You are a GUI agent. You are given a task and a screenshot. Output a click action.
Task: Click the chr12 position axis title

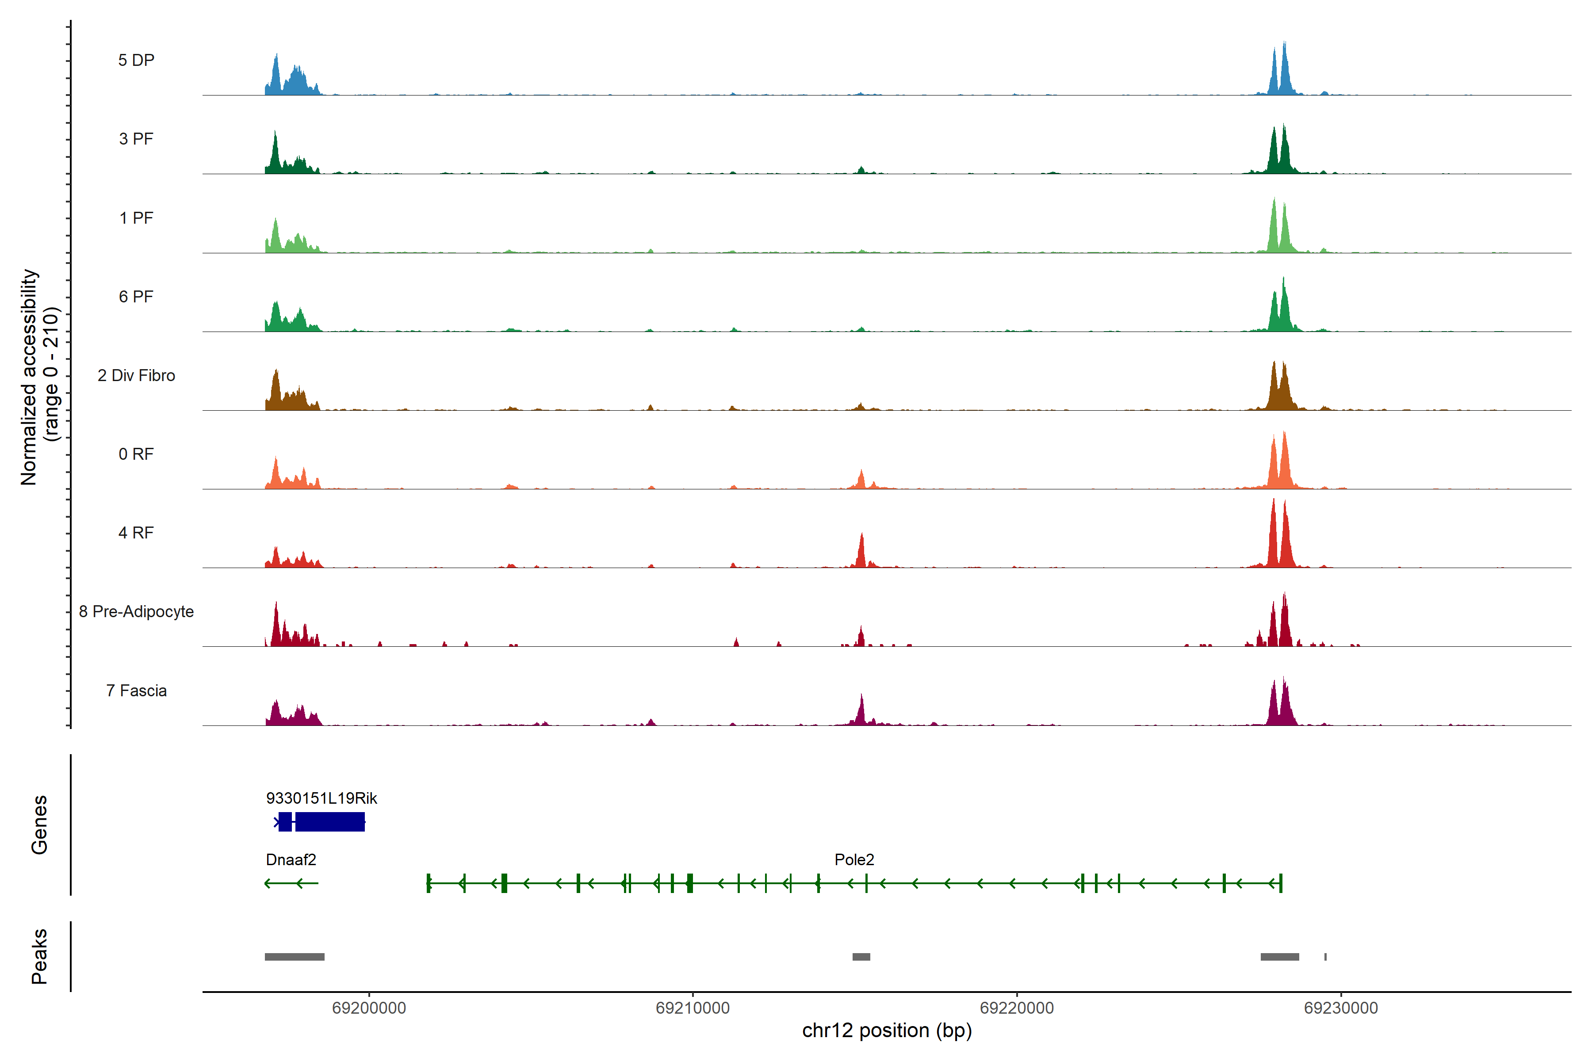coord(887,1030)
